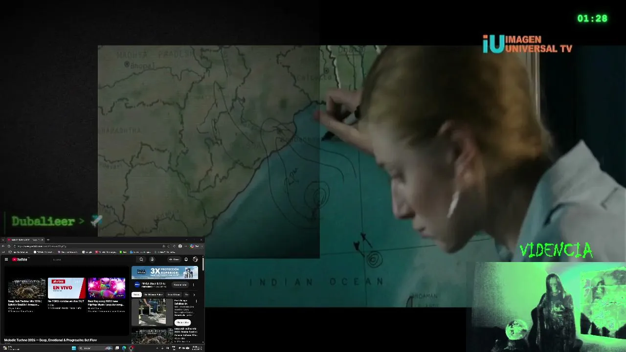Viewport: 626px width, 352px height.
Task: Click the red-badged app on taskbar
Action: click(131, 348)
